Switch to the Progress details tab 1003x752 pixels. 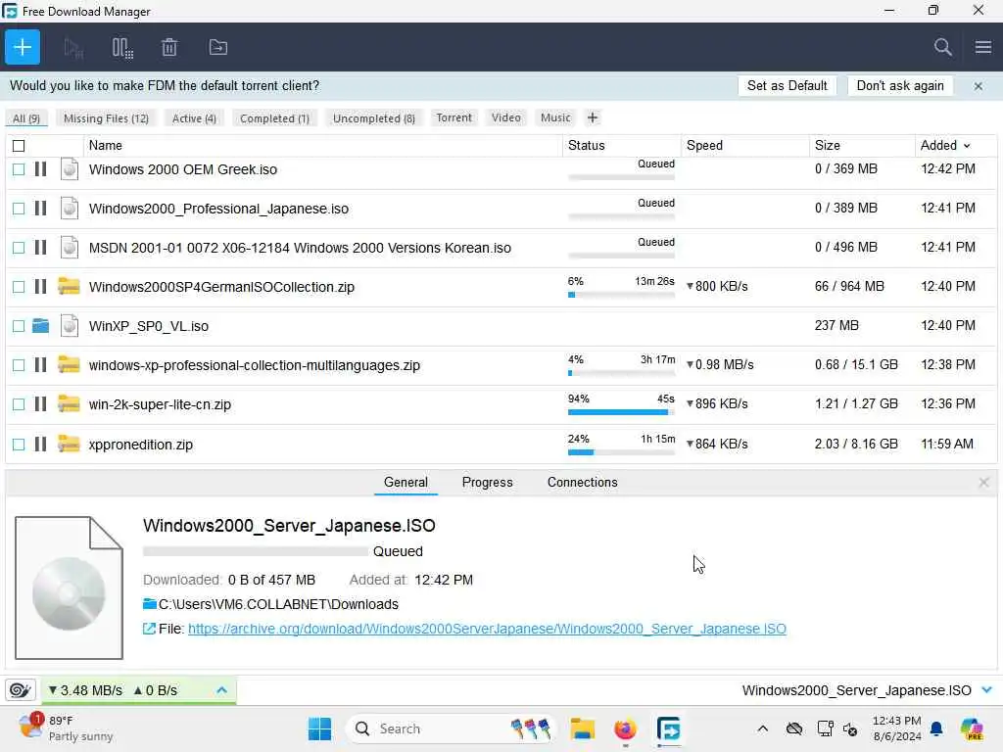pos(487,482)
